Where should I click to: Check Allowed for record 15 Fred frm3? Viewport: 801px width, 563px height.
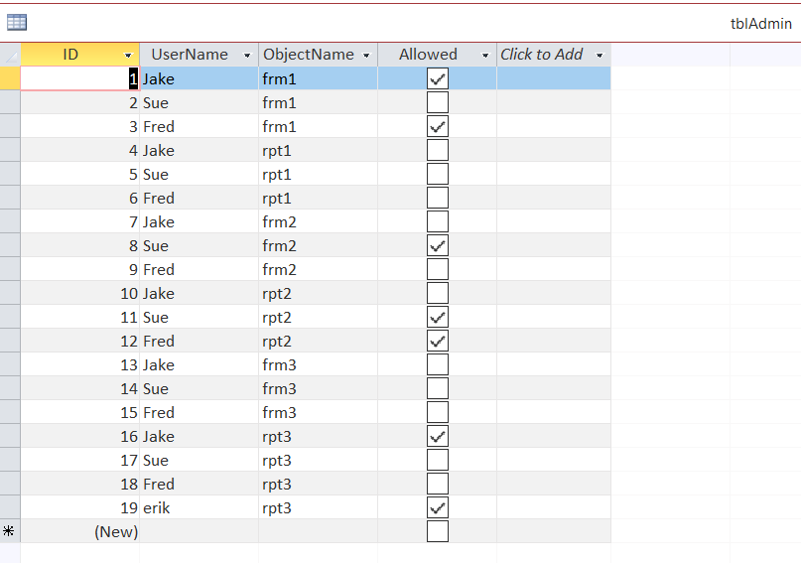click(438, 412)
